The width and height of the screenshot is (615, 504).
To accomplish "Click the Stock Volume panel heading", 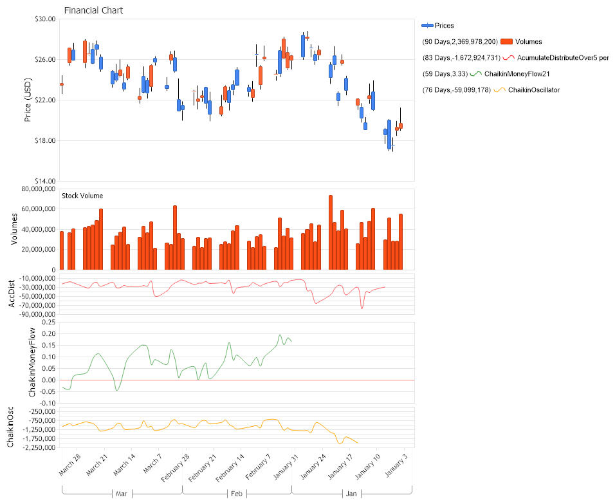I will (82, 196).
